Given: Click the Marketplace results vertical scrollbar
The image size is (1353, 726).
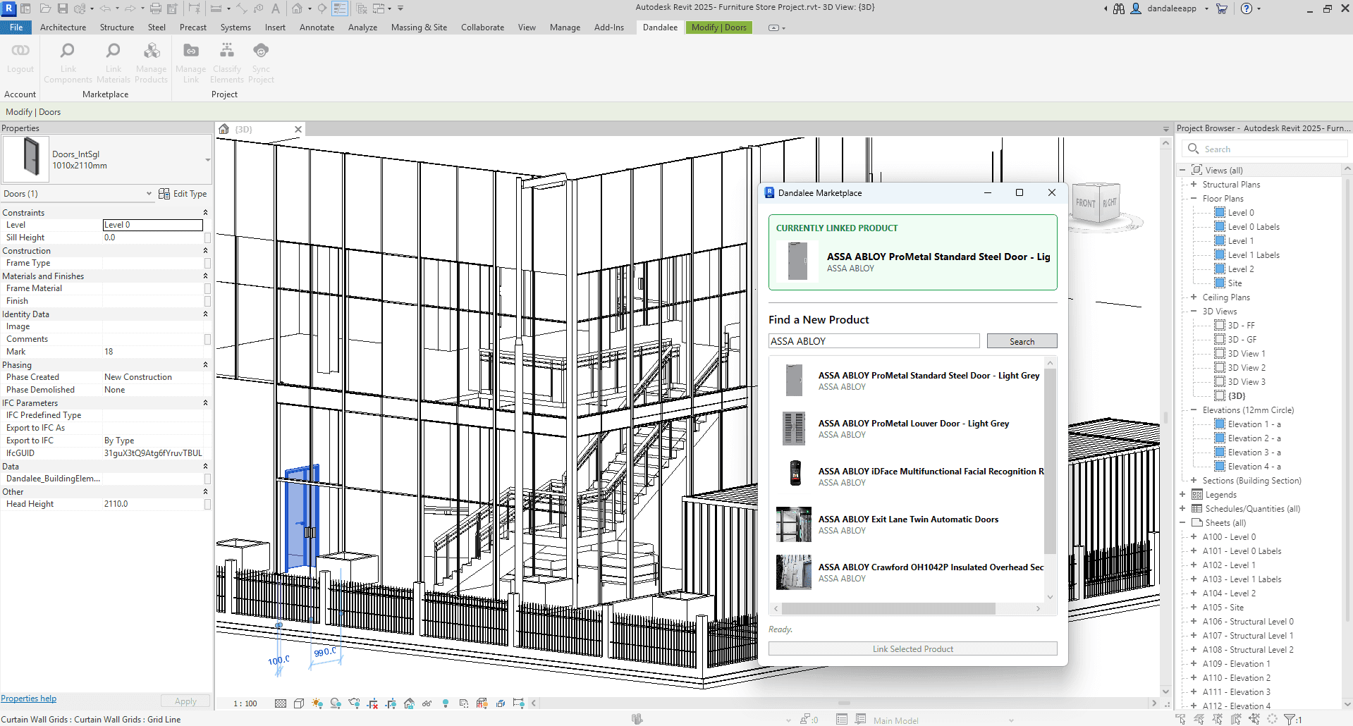Looking at the screenshot, I should point(1050,461).
